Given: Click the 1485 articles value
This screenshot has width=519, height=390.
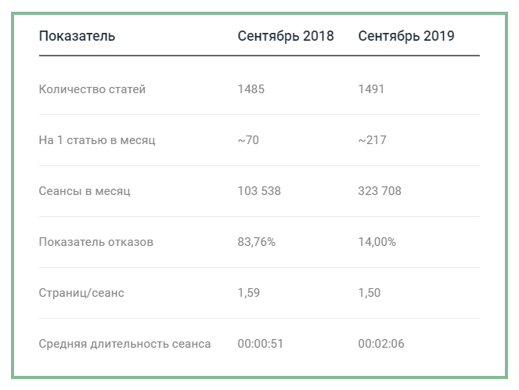Looking at the screenshot, I should coord(251,89).
